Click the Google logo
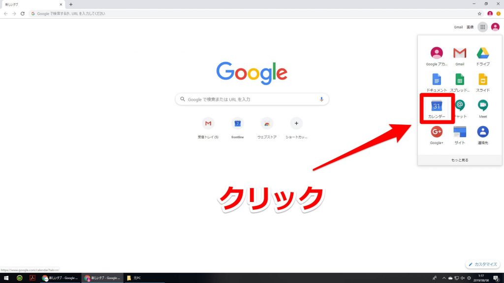 [x=252, y=73]
